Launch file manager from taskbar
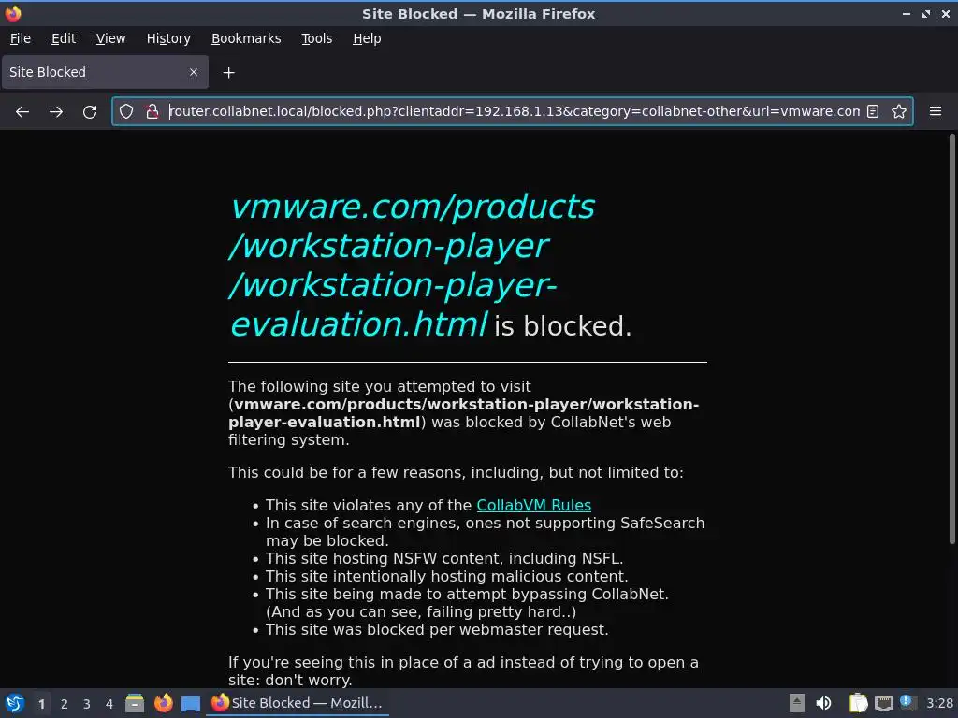 (x=135, y=703)
